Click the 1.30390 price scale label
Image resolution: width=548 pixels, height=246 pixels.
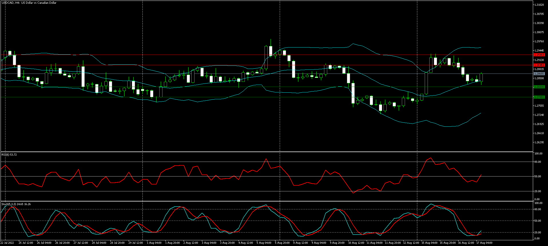(539, 23)
